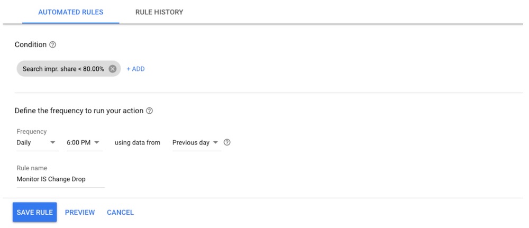Click the Frequency field label
Image resolution: width=529 pixels, height=228 pixels.
tap(32, 132)
